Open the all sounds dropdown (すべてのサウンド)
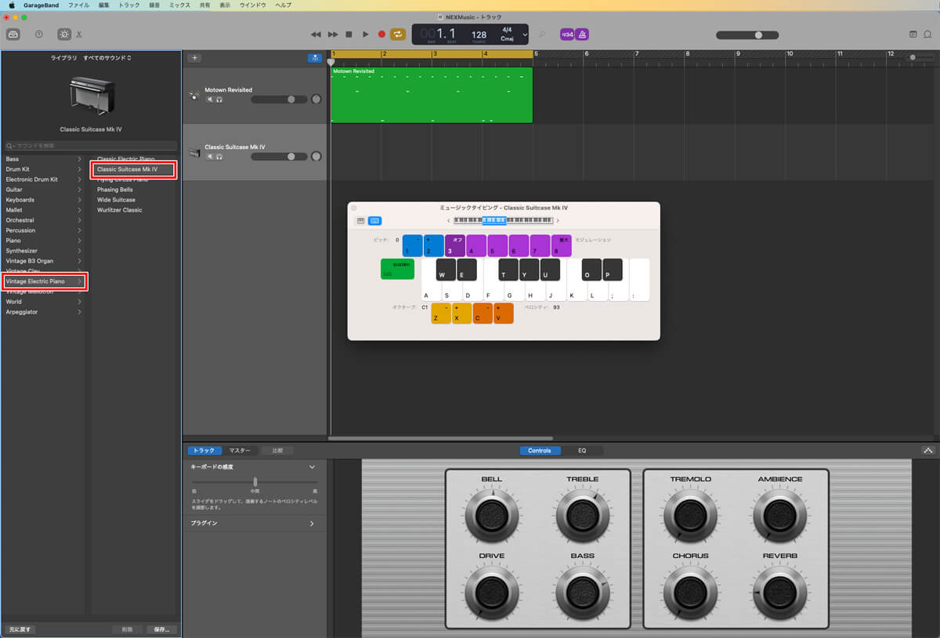 (x=107, y=58)
